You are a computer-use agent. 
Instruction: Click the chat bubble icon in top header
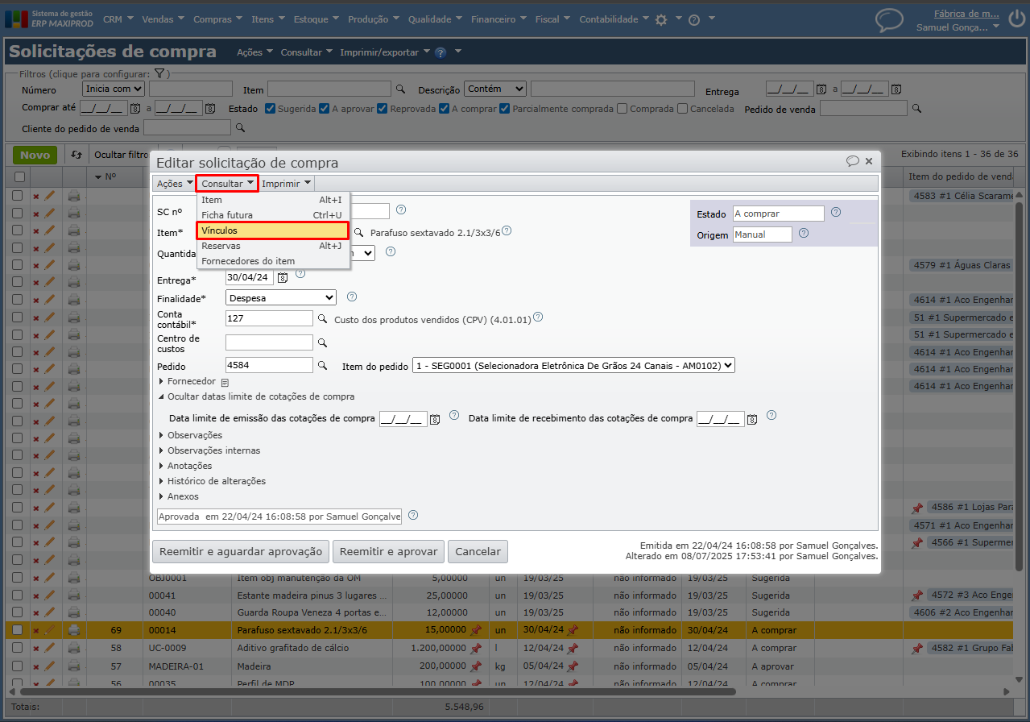889,19
